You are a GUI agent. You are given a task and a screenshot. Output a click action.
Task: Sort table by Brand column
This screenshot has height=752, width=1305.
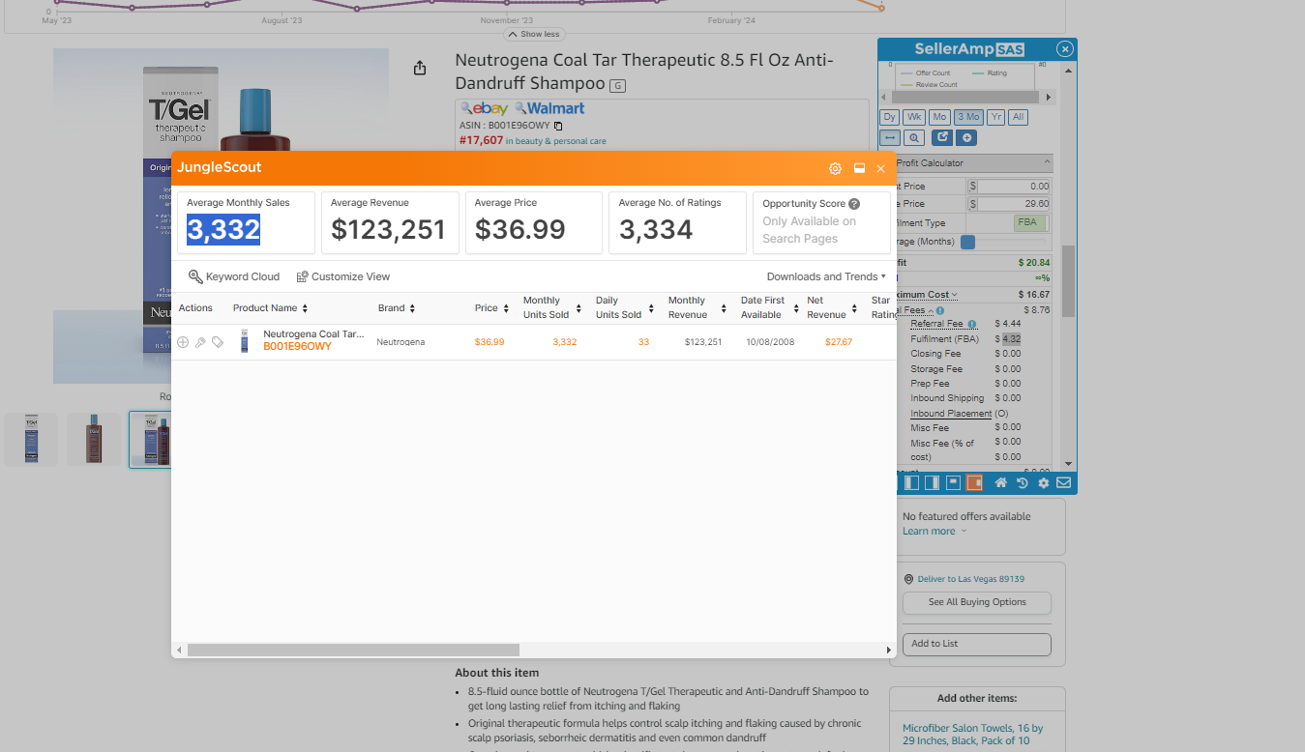click(x=397, y=308)
